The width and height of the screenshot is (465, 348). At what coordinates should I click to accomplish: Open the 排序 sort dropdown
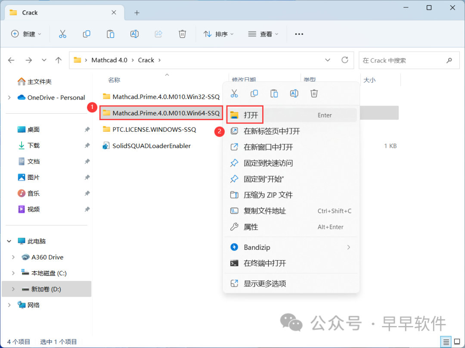coord(219,34)
